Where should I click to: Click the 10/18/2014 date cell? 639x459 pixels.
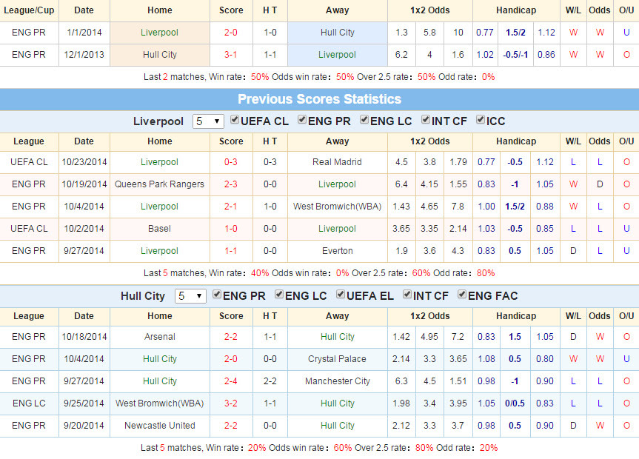point(84,337)
